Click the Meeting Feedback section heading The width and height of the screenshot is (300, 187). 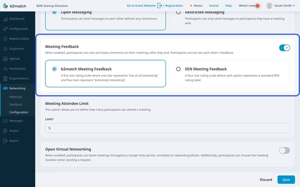[62, 47]
